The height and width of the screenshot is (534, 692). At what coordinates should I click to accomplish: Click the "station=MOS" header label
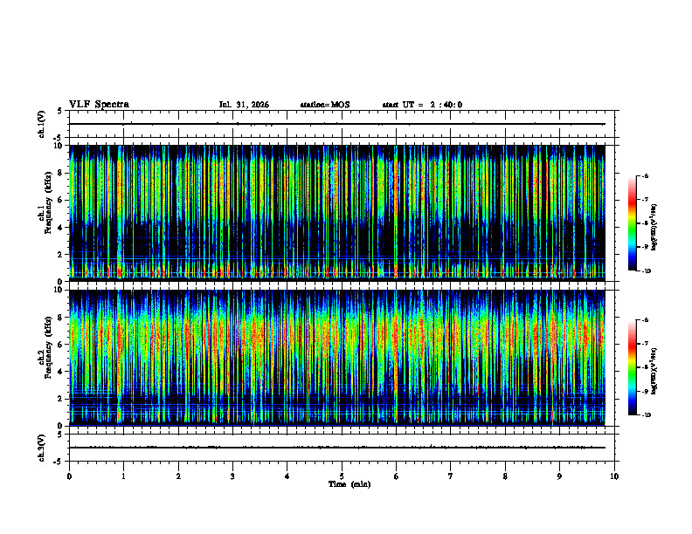click(x=325, y=105)
